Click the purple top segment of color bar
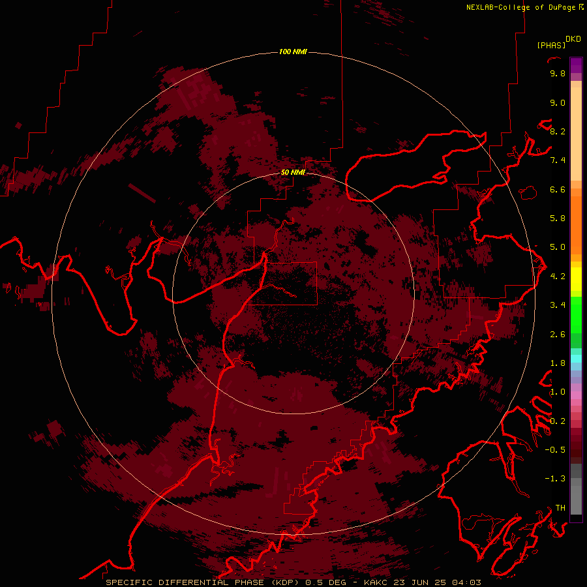This screenshot has width=587, height=587. 576,65
